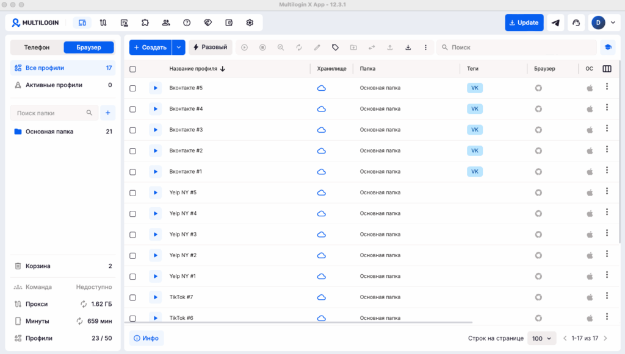
Task: Open the scripts list icon in top navigation
Action: point(125,23)
